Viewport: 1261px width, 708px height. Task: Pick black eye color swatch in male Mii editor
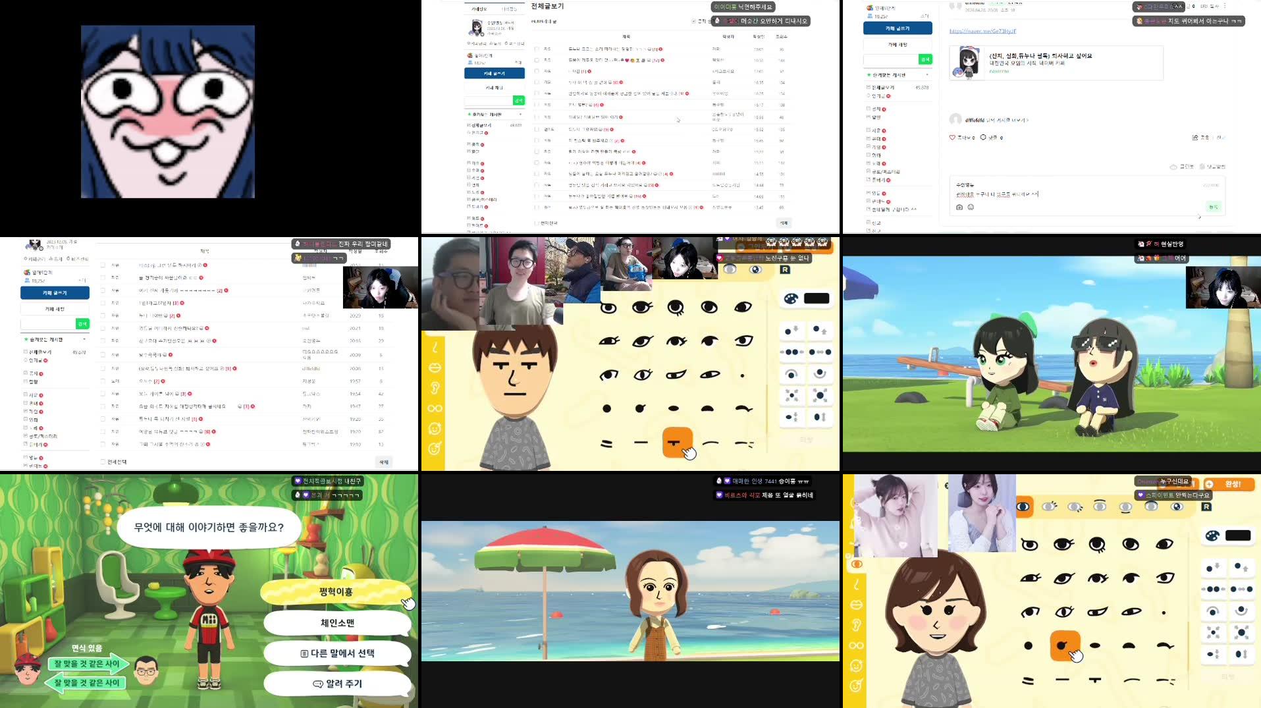pos(817,298)
